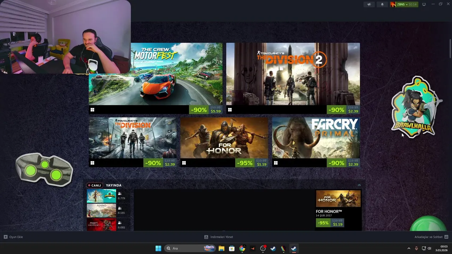
Task: Open Arkadaşlar ve Sohbet friends chat
Action: pos(432,237)
